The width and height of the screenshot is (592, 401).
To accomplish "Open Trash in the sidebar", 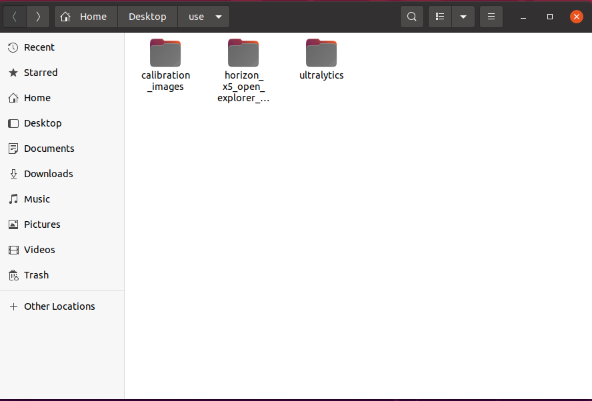I will click(36, 275).
